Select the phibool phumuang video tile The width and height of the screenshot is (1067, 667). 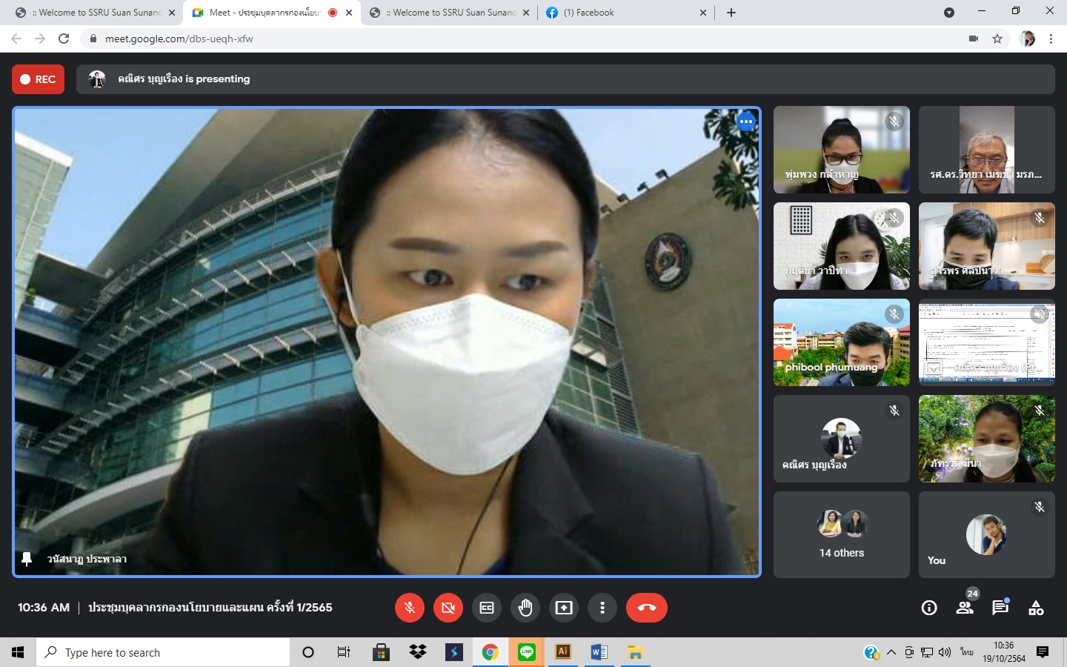tap(841, 342)
